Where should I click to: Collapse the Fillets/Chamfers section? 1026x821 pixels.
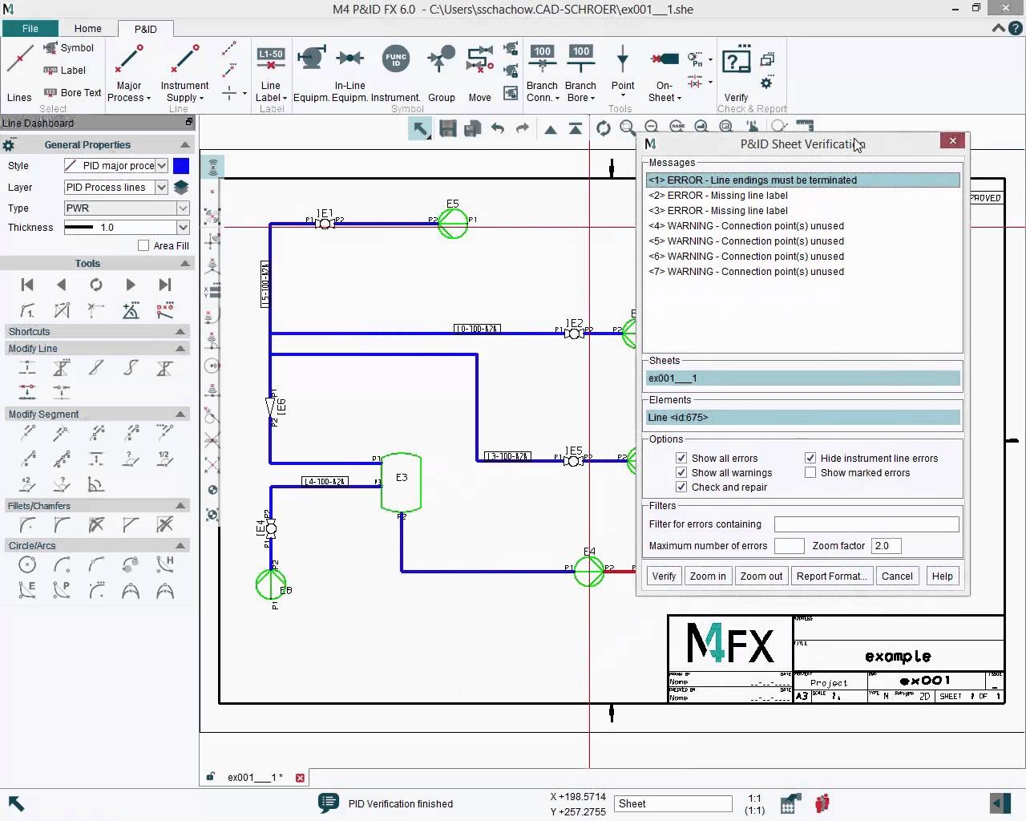[180, 506]
